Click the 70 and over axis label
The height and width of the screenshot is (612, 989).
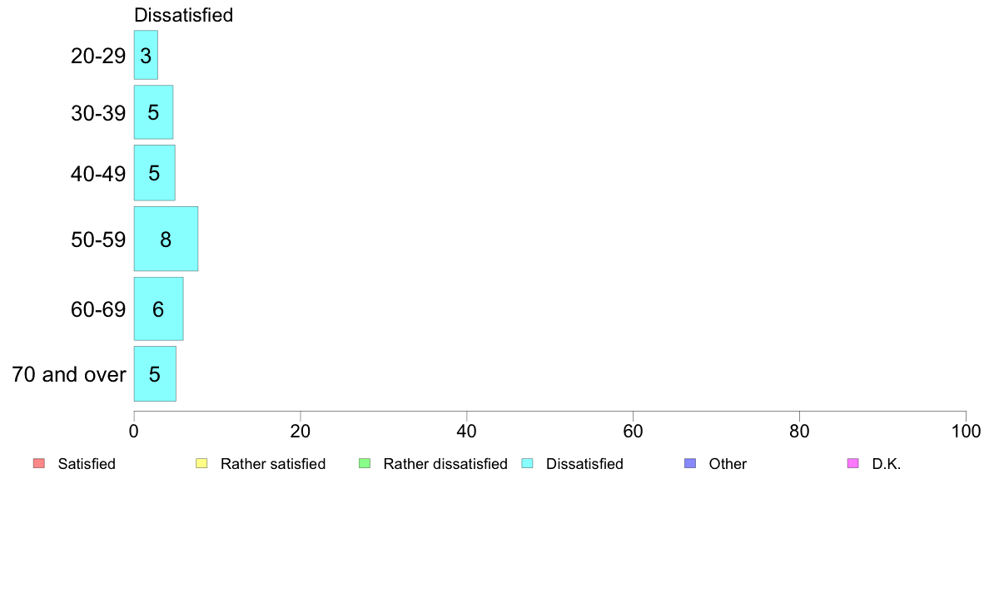(69, 374)
